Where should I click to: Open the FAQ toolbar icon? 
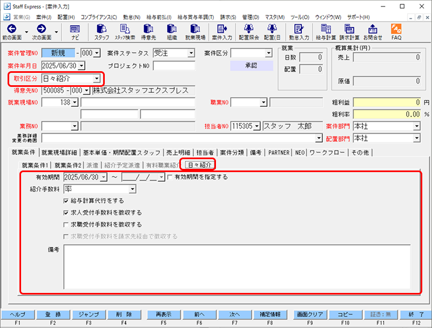396,32
